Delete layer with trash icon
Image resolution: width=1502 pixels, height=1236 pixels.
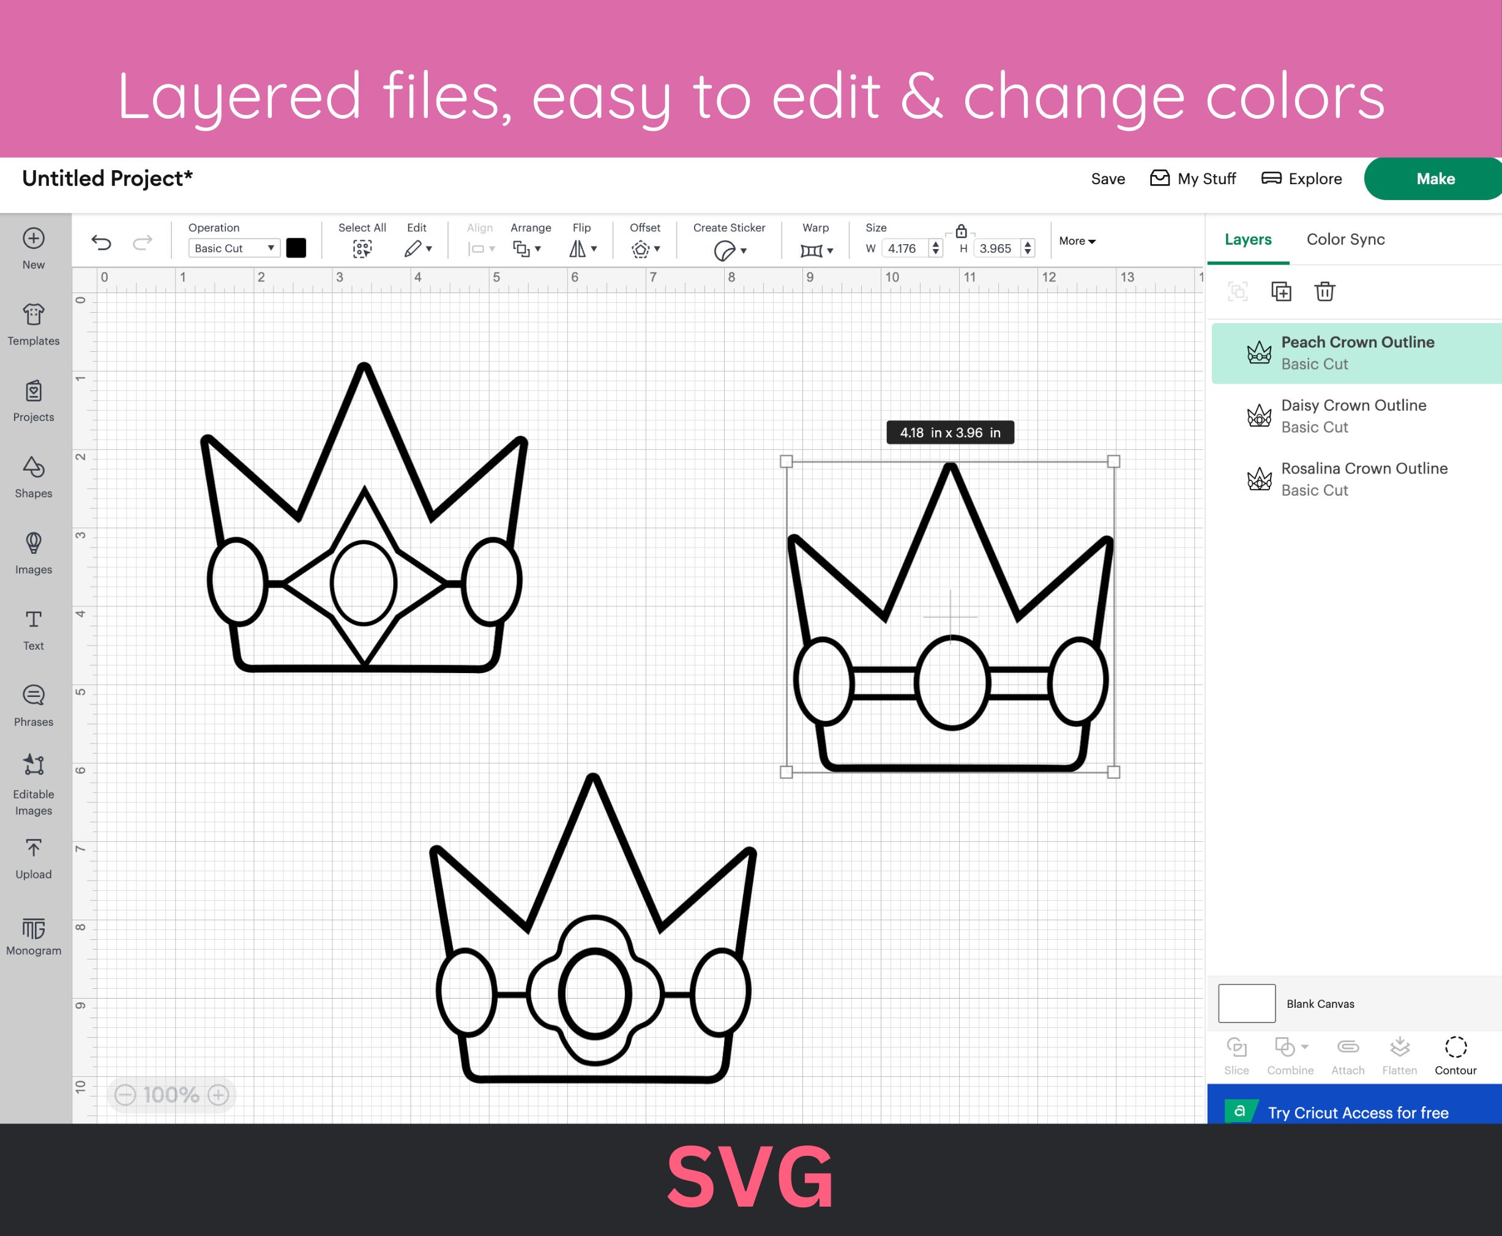tap(1325, 291)
